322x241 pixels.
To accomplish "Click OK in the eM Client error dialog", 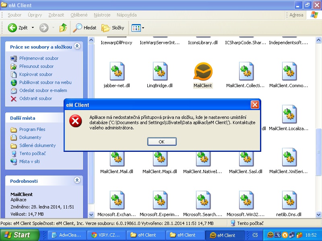I will (x=161, y=142).
